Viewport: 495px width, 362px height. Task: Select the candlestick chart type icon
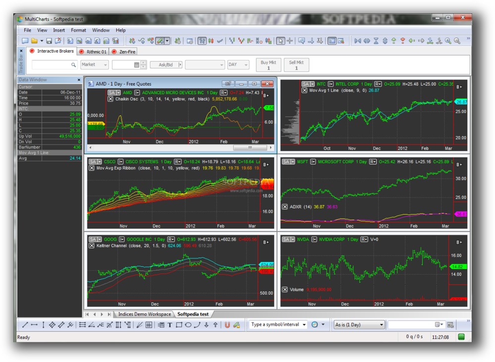click(211, 41)
